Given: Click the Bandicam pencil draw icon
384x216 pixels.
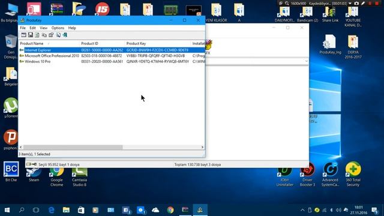Looking at the screenshot, I should click(x=363, y=4).
